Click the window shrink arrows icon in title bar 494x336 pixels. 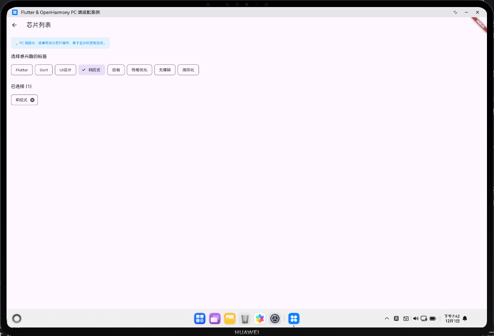pos(455,12)
